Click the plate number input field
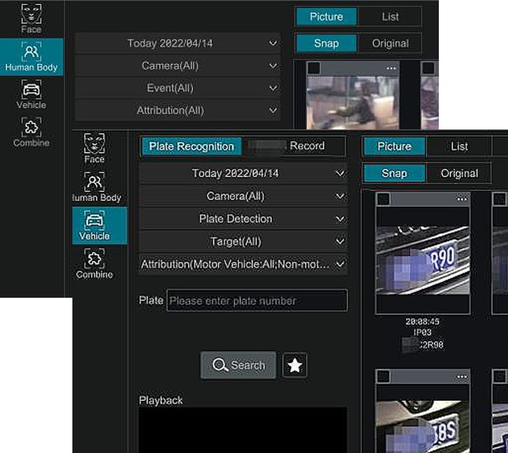 (x=257, y=301)
